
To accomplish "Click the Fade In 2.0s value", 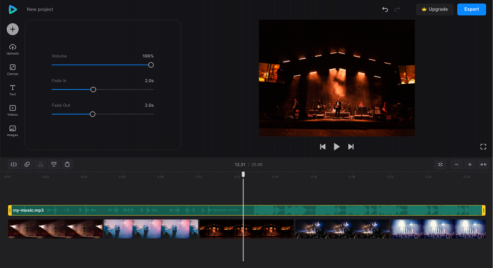I will click(x=149, y=81).
